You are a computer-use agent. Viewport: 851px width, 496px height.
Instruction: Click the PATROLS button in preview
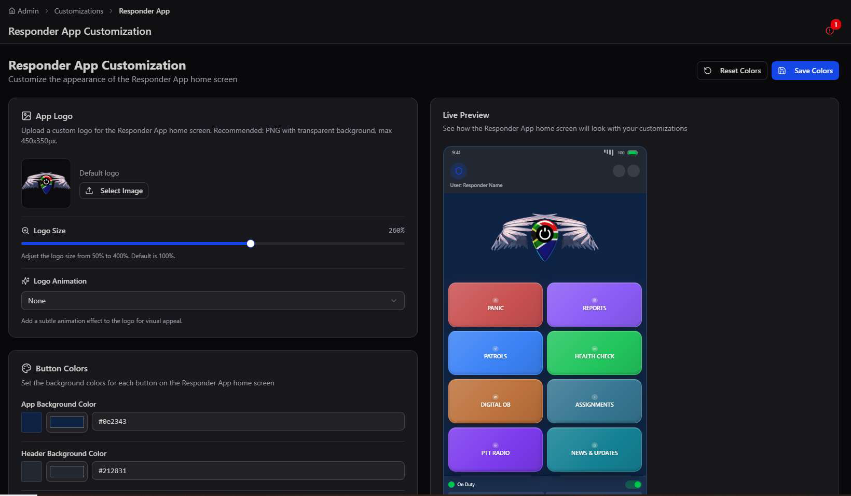pyautogui.click(x=496, y=353)
